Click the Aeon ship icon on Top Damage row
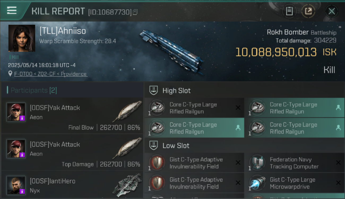This screenshot has height=199, width=345. [127, 148]
